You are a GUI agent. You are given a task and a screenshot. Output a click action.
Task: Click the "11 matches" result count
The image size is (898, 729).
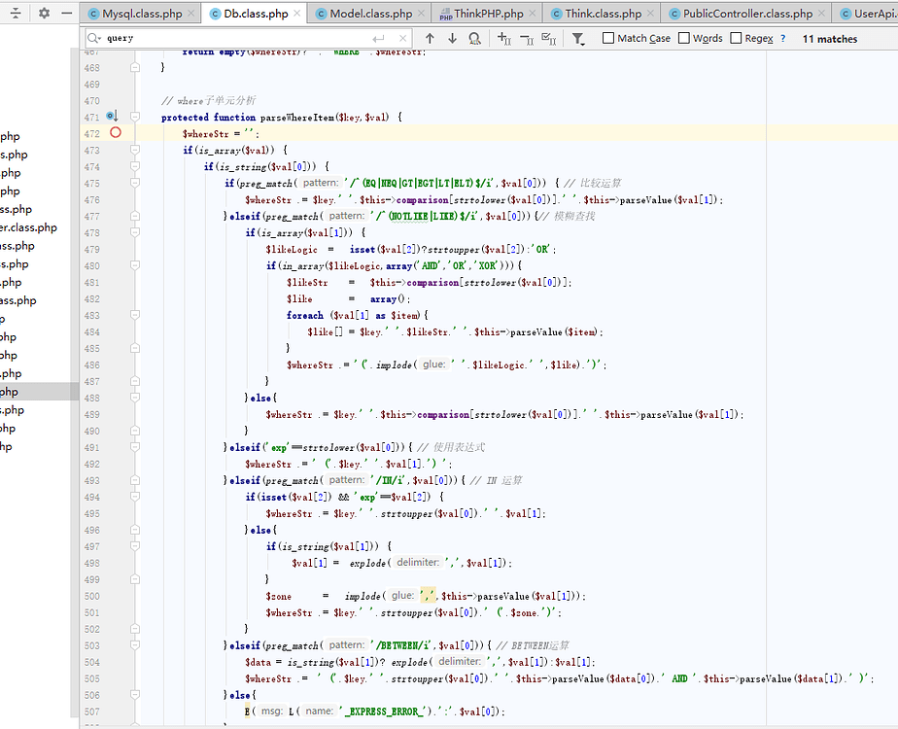(830, 39)
